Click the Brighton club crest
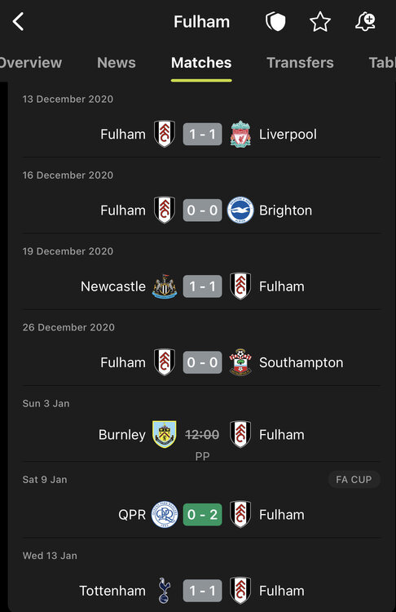396x612 pixels. pos(240,211)
